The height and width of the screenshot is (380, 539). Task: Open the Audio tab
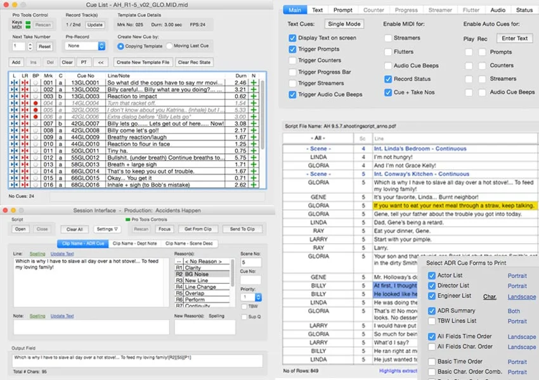(x=498, y=10)
